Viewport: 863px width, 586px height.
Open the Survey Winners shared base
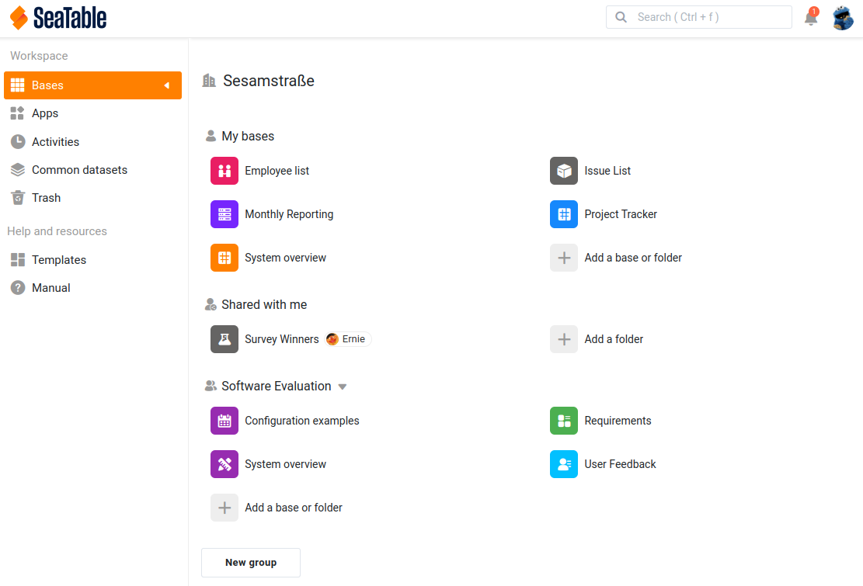(281, 339)
